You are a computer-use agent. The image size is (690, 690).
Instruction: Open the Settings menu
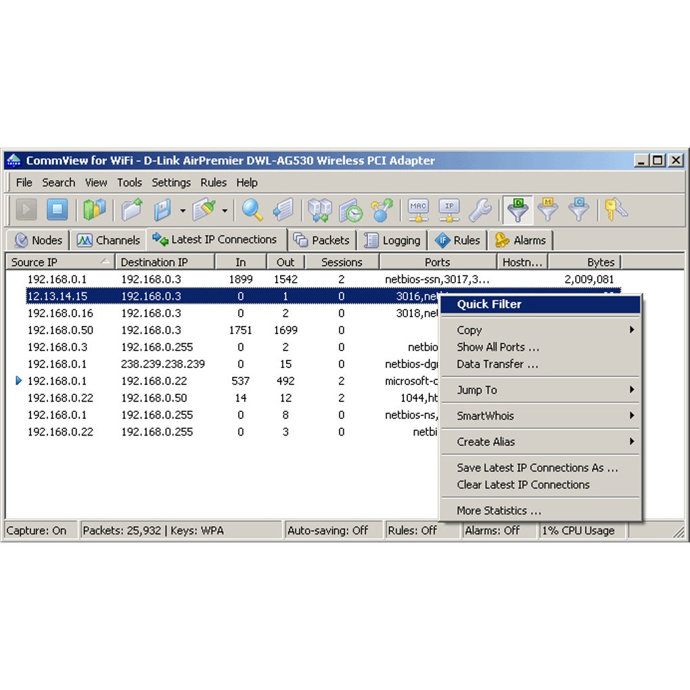tap(171, 182)
